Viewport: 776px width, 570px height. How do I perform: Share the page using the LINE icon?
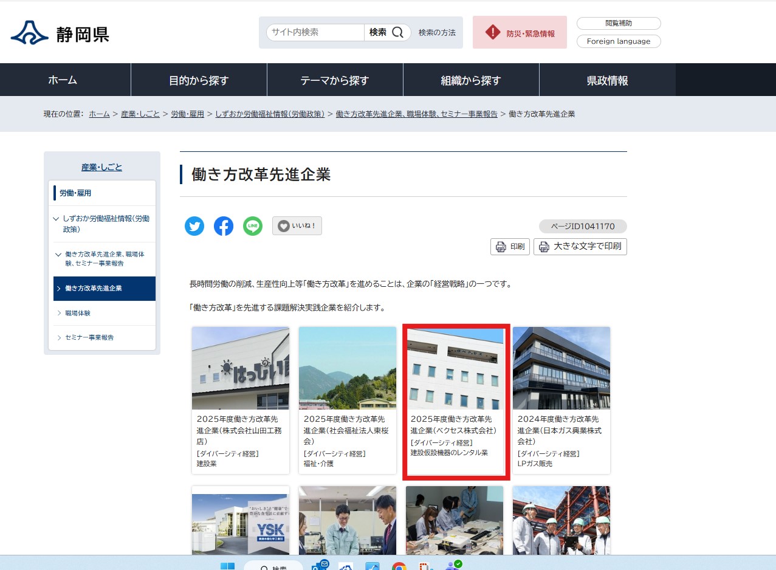pyautogui.click(x=252, y=226)
